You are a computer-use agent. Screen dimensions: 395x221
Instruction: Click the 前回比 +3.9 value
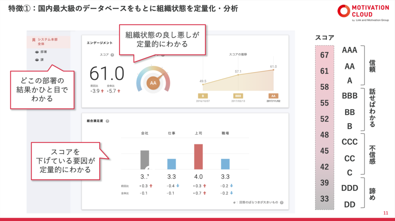click(x=95, y=91)
